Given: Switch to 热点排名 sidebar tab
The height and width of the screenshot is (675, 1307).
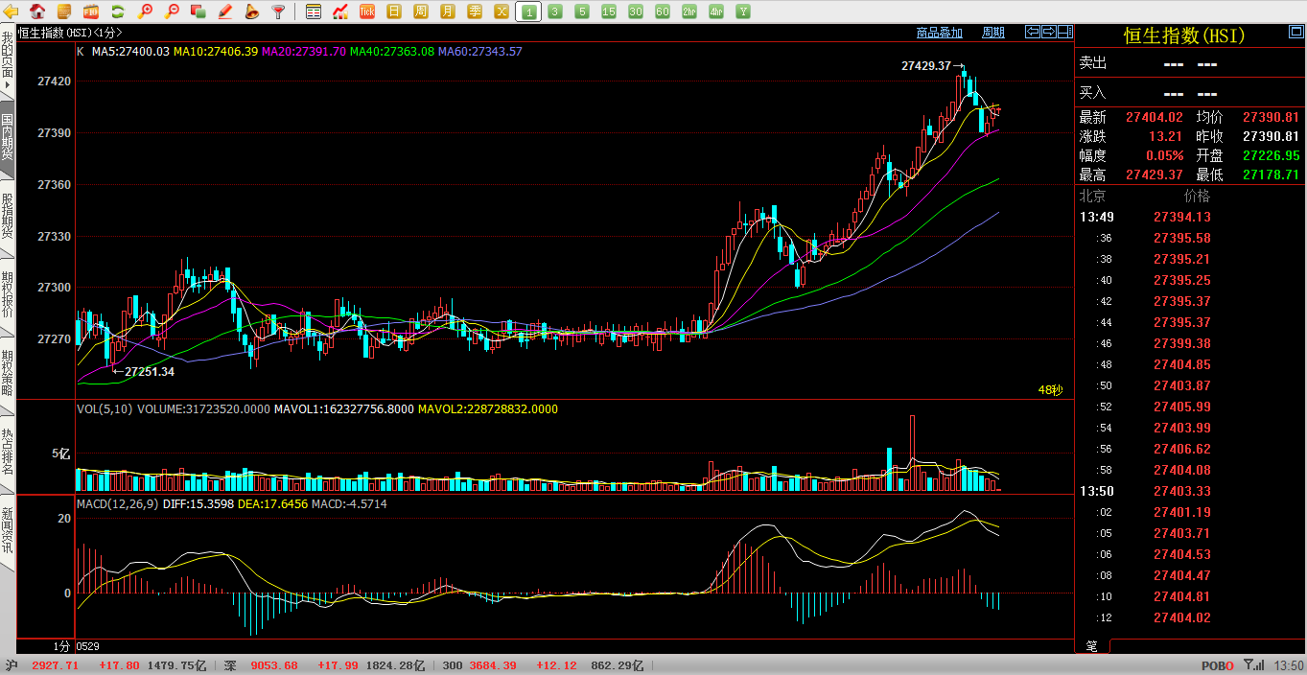Looking at the screenshot, I should click(8, 451).
